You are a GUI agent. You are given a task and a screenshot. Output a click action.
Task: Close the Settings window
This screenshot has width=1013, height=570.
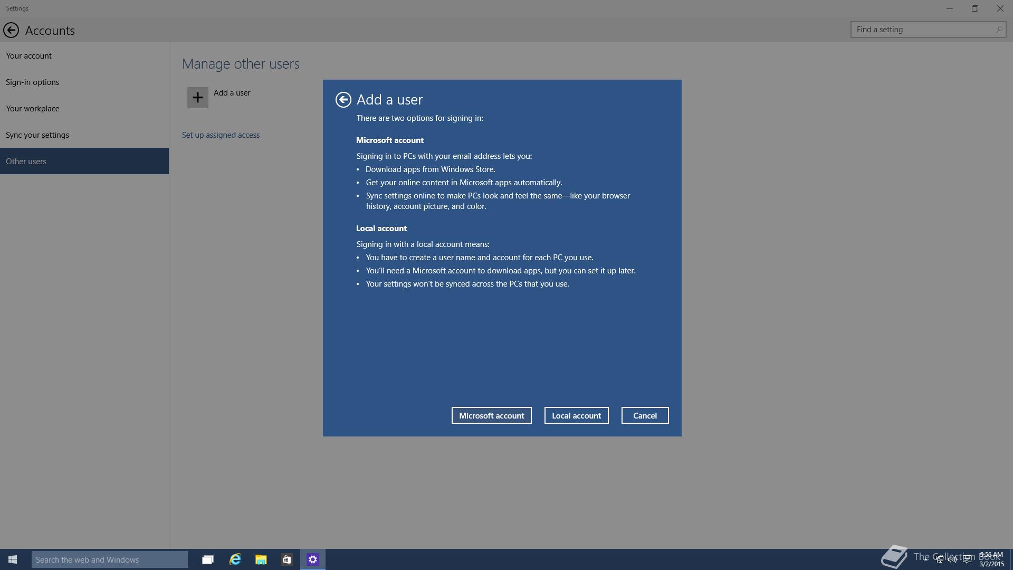tap(1000, 8)
